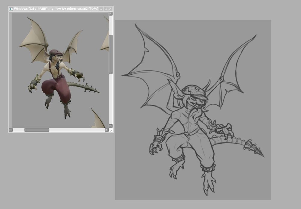Click the horizontal scroll track right of the thumb
This screenshot has width=301, height=209.
coord(77,130)
